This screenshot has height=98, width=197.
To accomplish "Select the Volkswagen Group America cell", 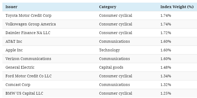I will (31, 24).
